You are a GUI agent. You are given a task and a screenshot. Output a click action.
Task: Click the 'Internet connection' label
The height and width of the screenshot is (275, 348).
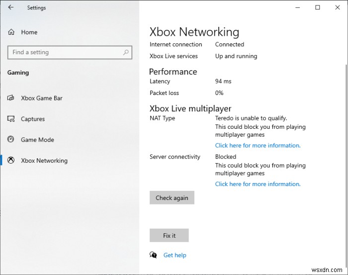(x=176, y=44)
